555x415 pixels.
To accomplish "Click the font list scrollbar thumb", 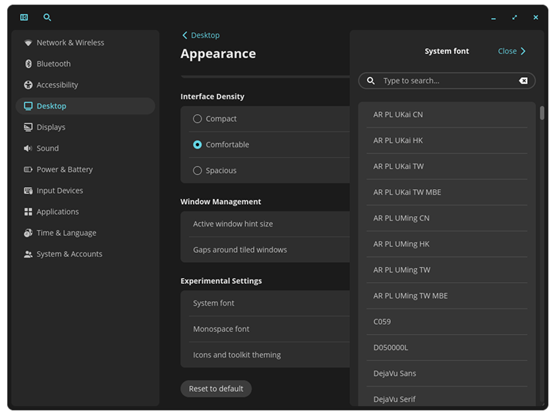I will tap(542, 113).
